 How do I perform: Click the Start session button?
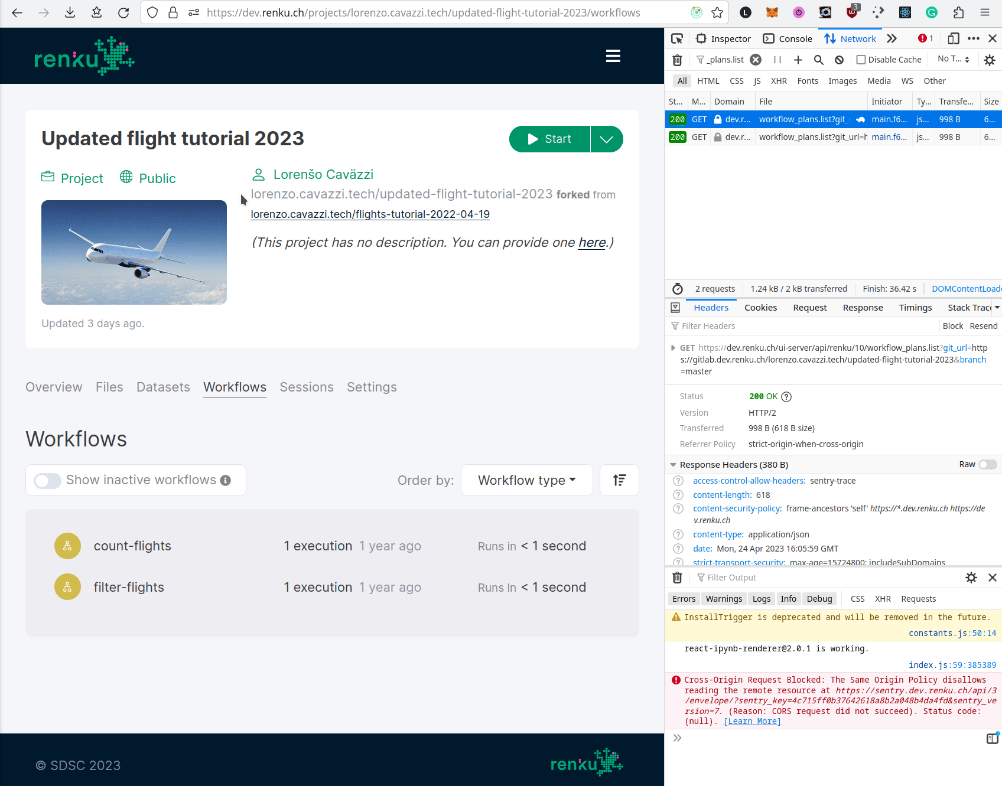tap(549, 139)
